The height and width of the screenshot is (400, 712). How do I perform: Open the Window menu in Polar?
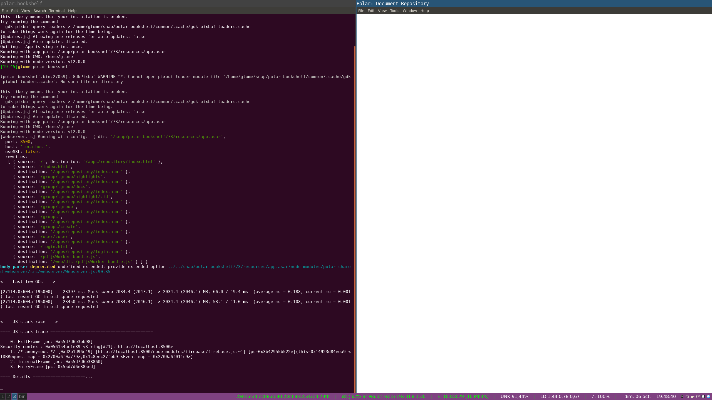[409, 11]
